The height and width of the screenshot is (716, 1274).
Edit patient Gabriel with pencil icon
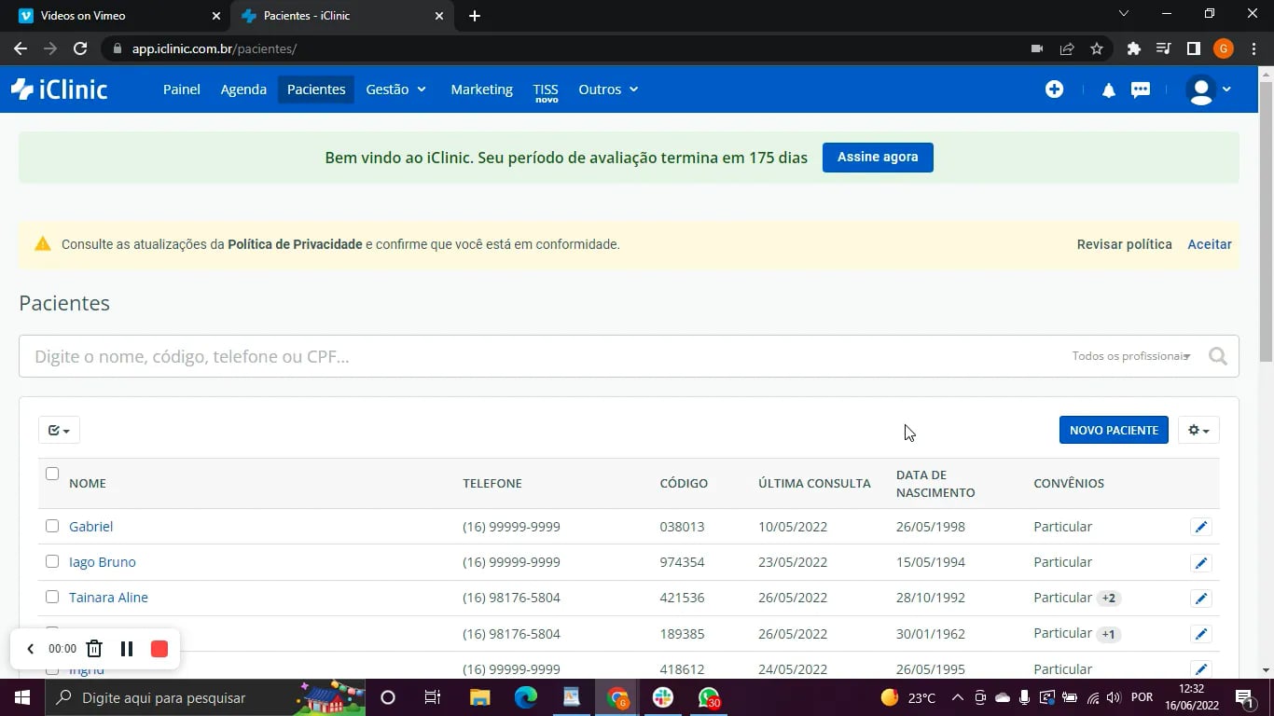coord(1201,527)
